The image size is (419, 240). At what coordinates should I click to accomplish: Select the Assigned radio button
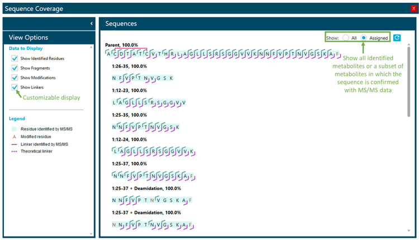pos(364,38)
